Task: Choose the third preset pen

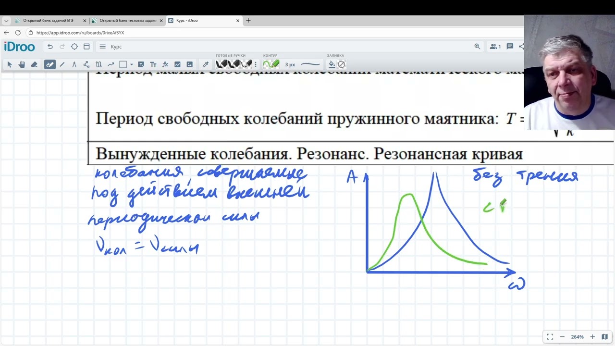Action: click(246, 64)
